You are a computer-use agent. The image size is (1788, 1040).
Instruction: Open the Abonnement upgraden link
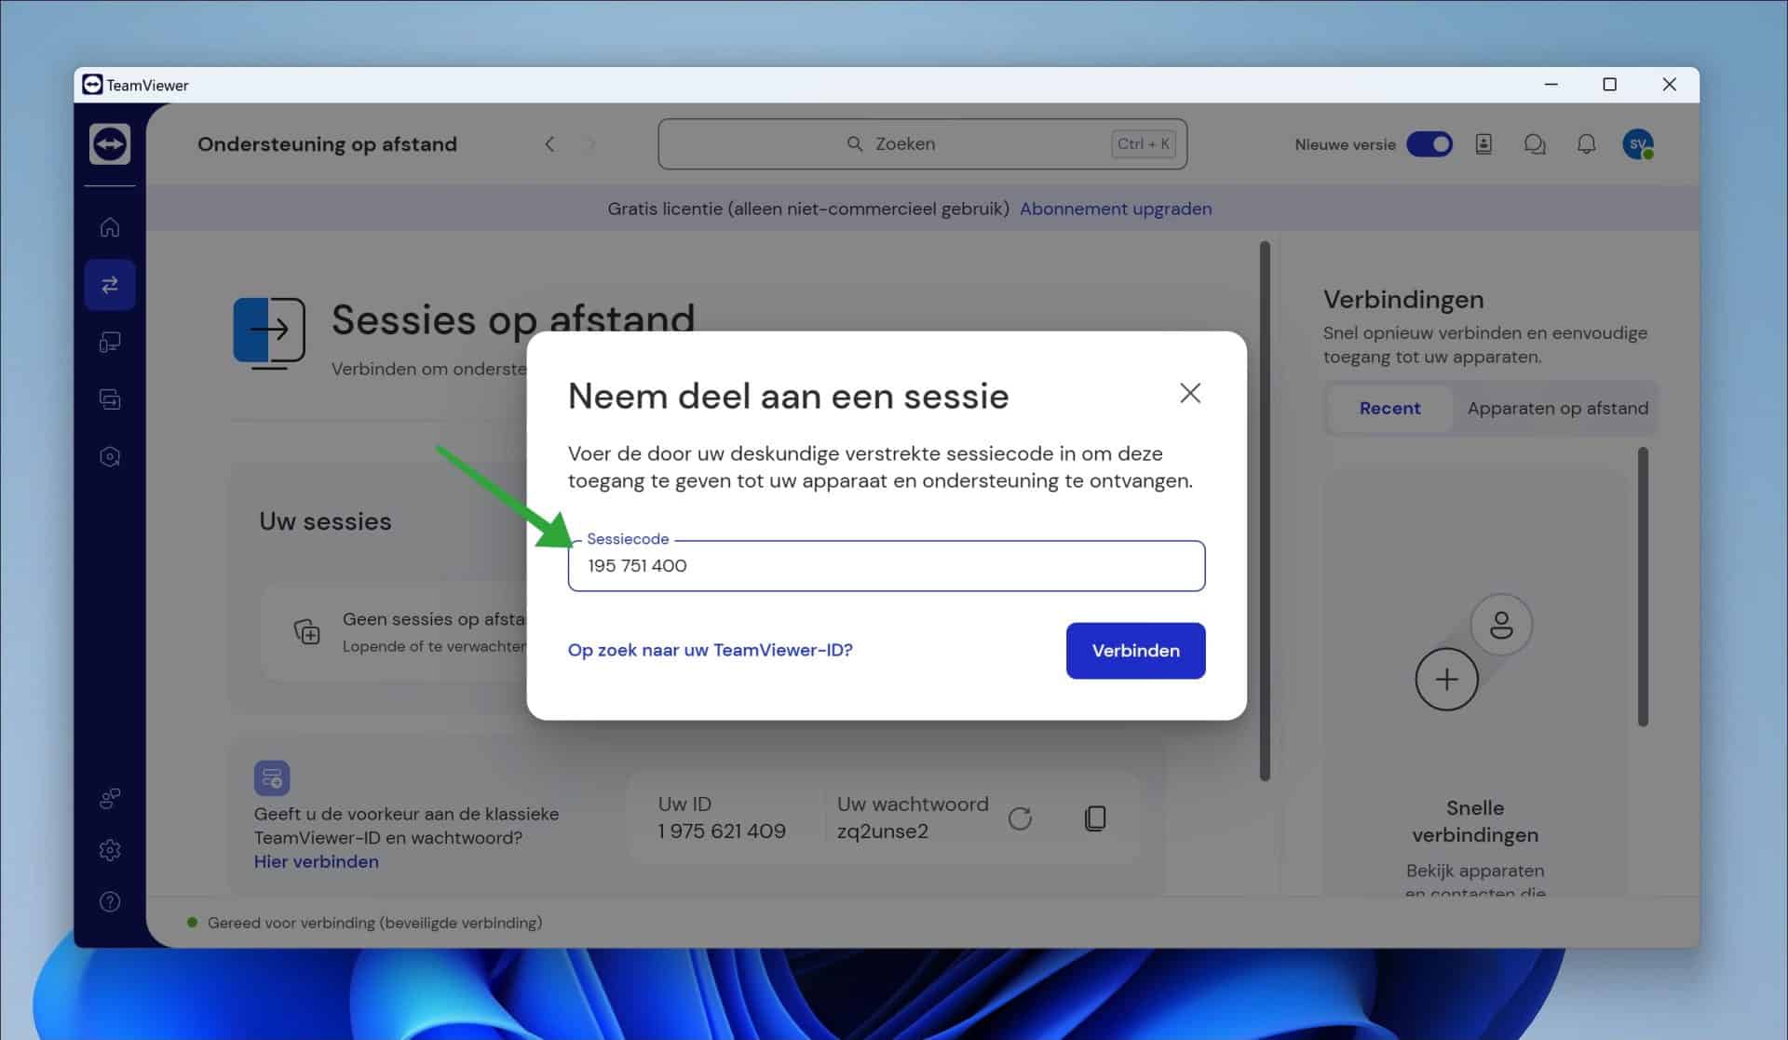[x=1116, y=209]
